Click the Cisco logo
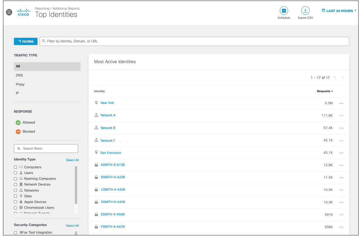The image size is (361, 239). tap(24, 12)
